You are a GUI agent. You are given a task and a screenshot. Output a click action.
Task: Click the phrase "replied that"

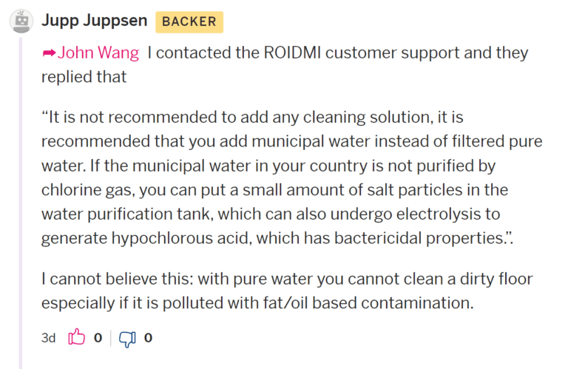[84, 77]
